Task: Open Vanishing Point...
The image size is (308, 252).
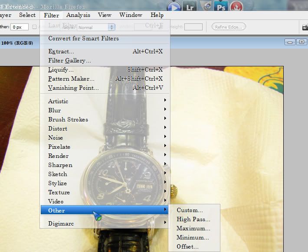Action: click(x=105, y=88)
